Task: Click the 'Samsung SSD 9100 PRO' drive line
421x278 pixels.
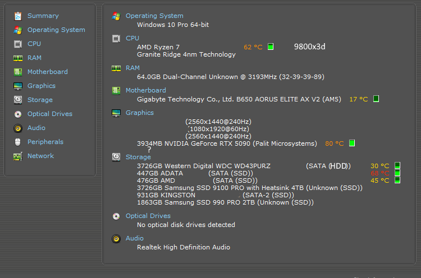Action: point(250,188)
